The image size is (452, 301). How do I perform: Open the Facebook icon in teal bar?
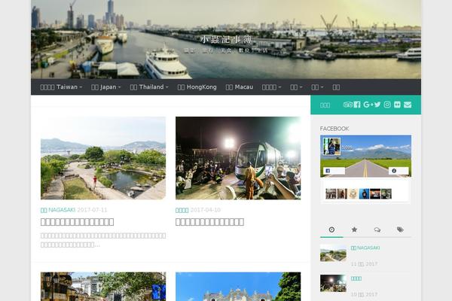(357, 105)
